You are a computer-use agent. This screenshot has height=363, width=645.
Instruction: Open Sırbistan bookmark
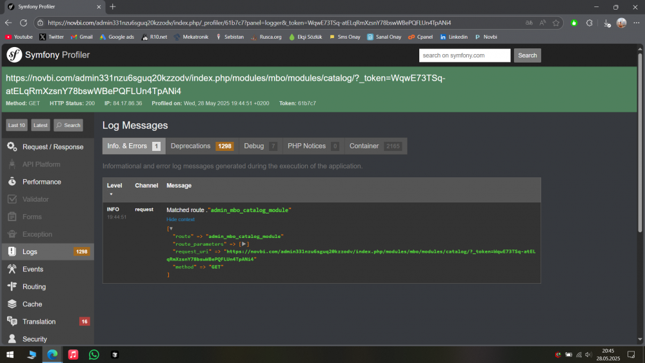[230, 37]
